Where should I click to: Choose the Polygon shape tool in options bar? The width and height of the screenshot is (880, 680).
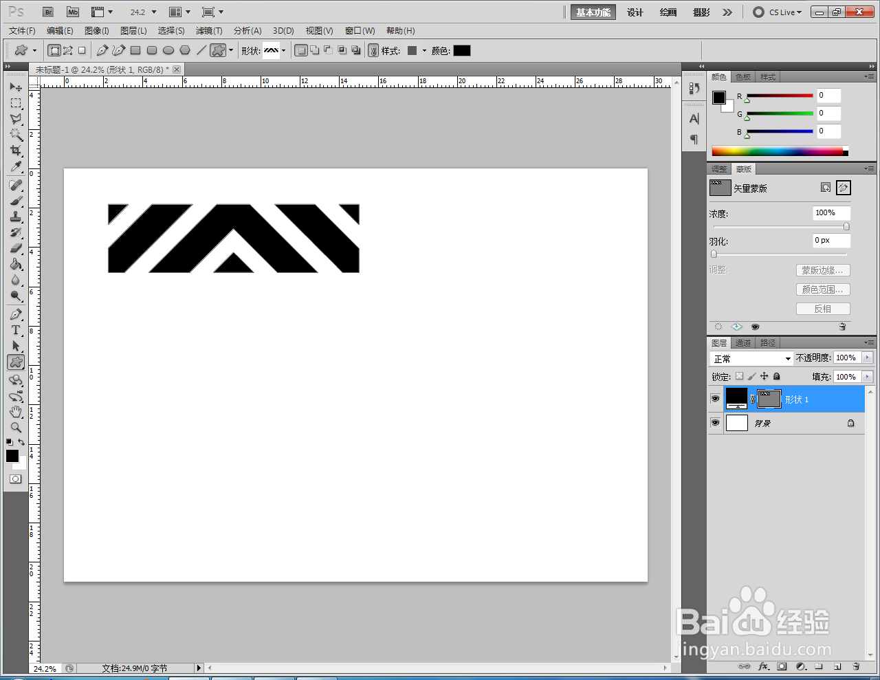click(185, 50)
